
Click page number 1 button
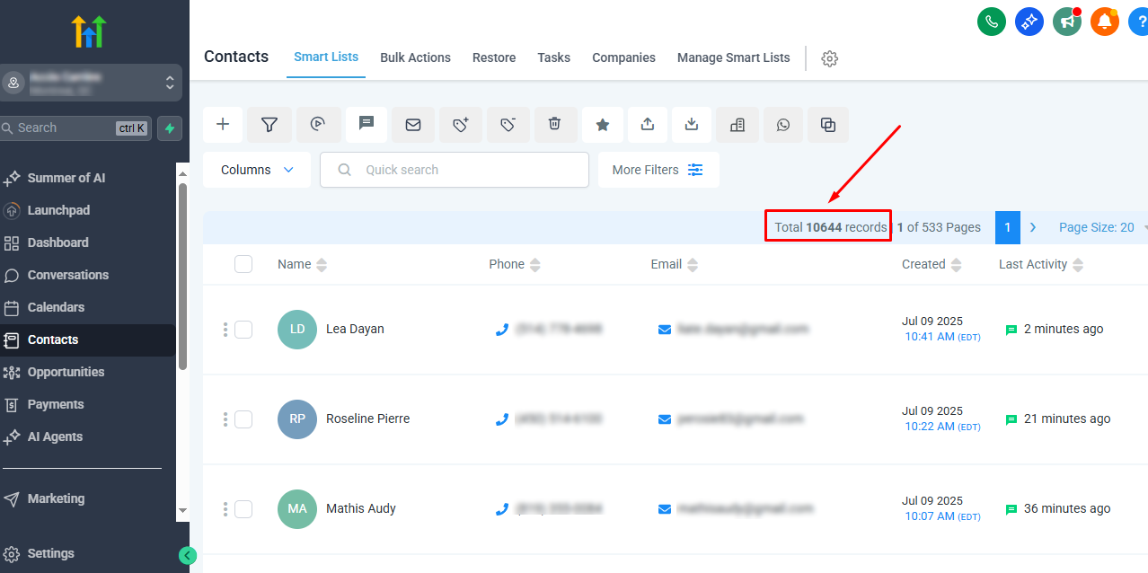pos(1007,227)
